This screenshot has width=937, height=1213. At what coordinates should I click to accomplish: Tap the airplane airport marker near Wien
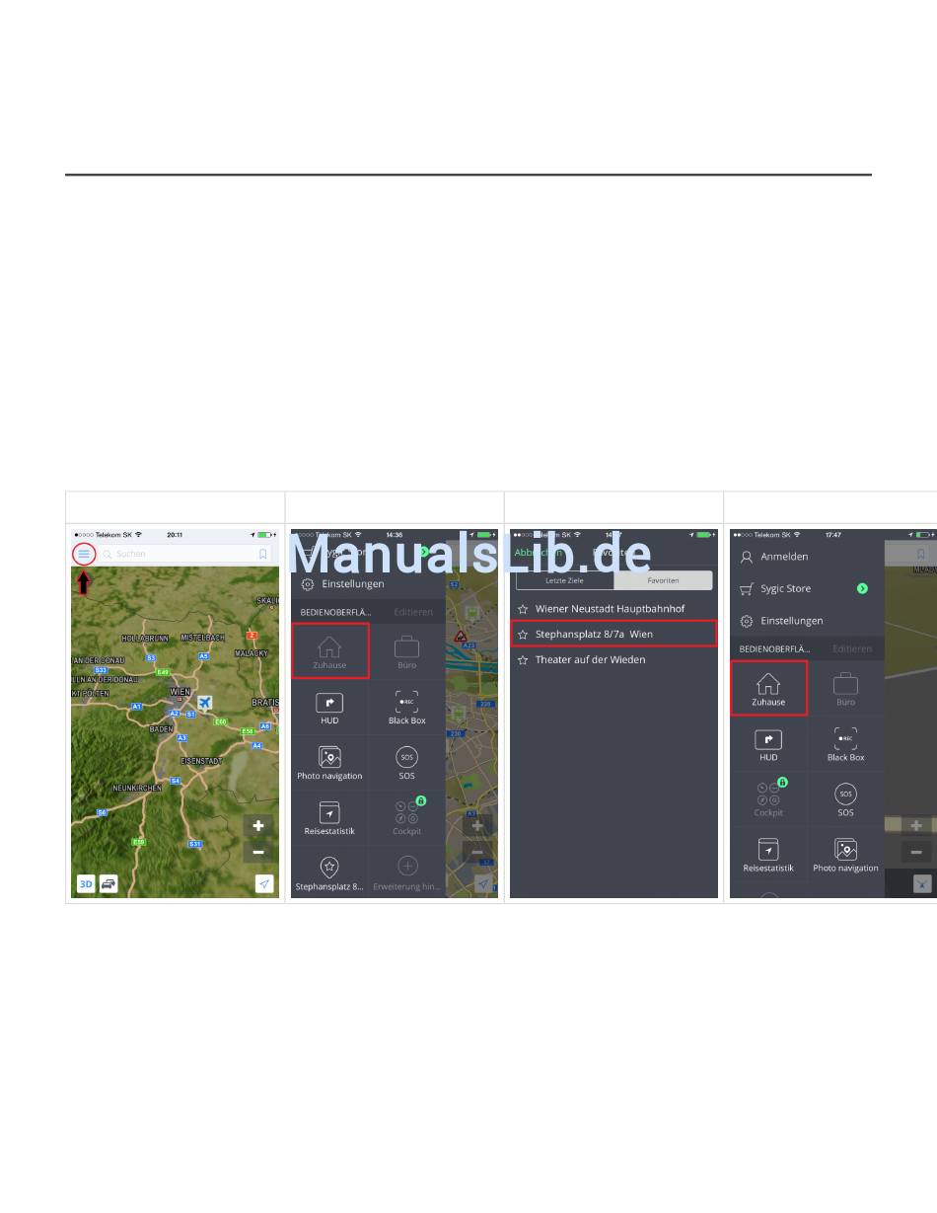[x=204, y=703]
